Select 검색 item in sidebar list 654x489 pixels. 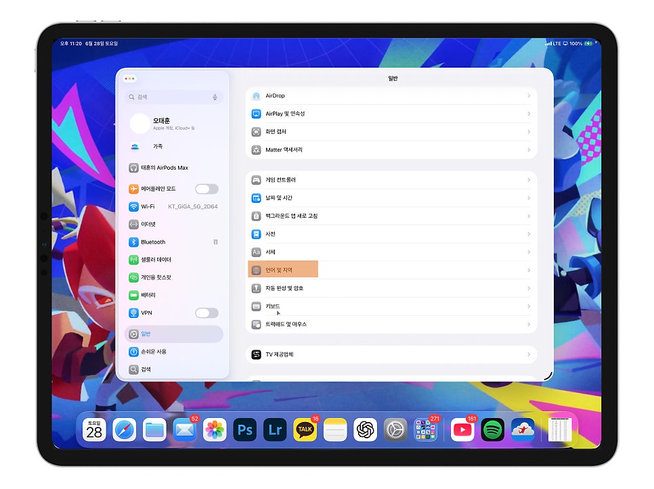(173, 369)
